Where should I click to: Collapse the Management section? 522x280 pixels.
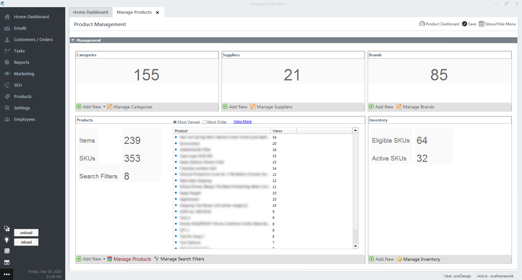point(73,40)
